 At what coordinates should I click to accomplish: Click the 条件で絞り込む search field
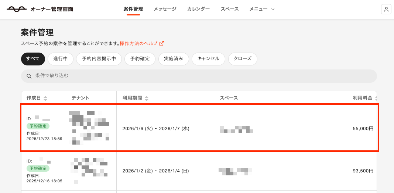[199, 76]
